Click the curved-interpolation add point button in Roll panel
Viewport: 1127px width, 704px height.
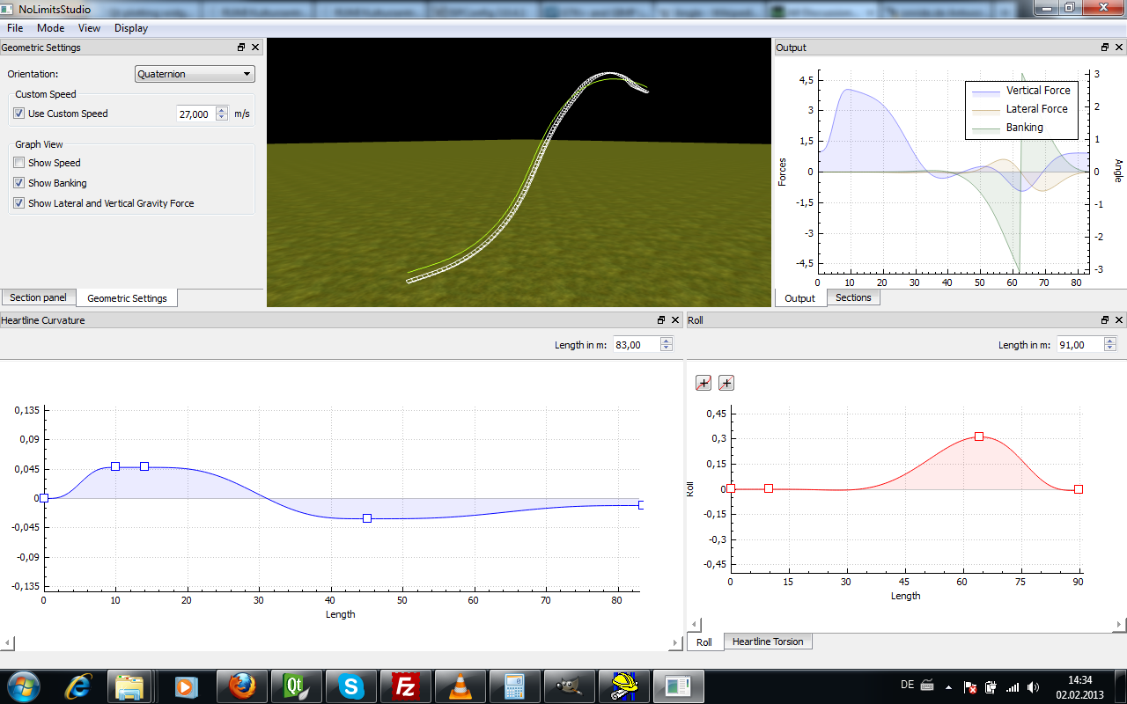pyautogui.click(x=703, y=383)
